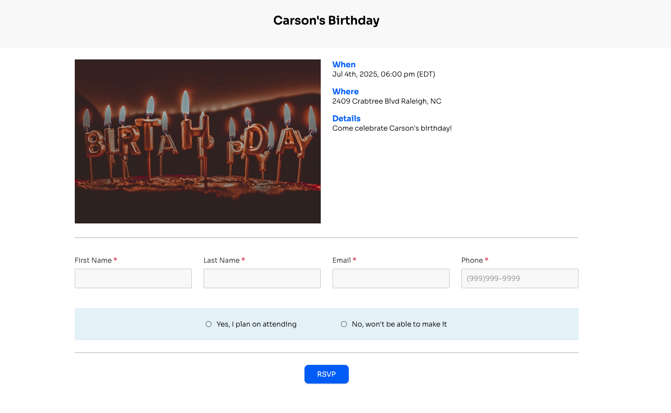Select "No, won't be able to make it"
This screenshot has height=413, width=671.
[344, 324]
